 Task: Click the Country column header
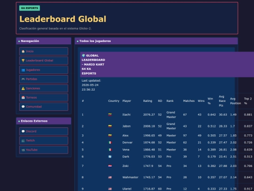click(113, 101)
